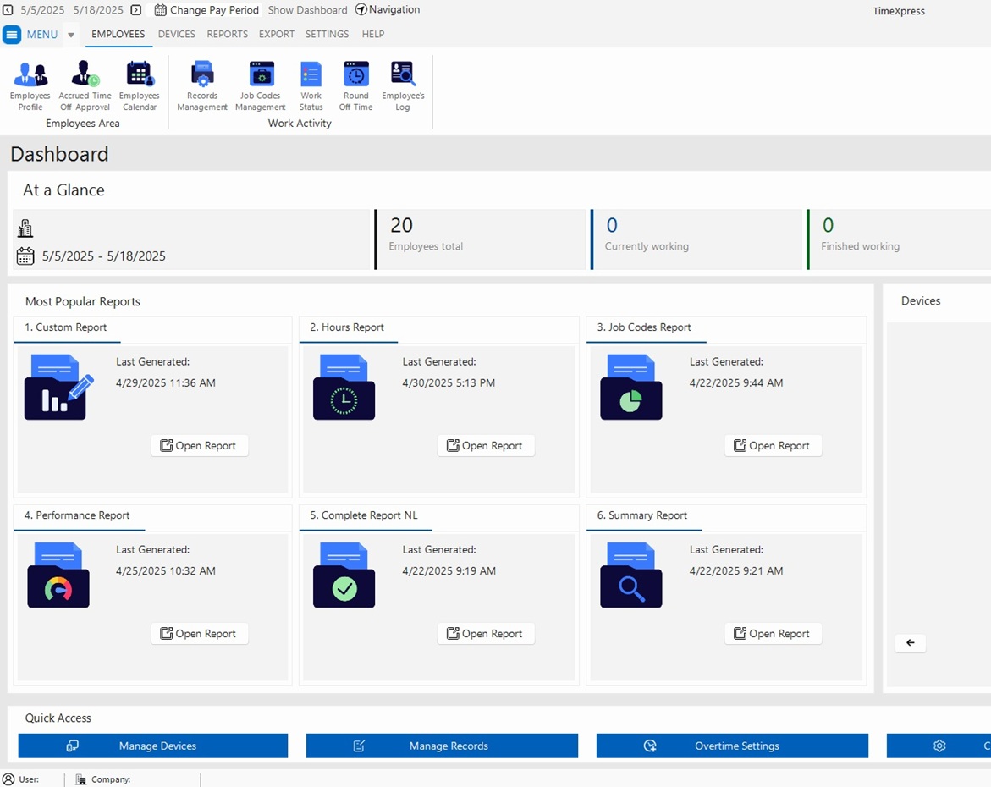Click the blue MENU hamburger icon
This screenshot has height=787, width=991.
pyautogui.click(x=11, y=34)
